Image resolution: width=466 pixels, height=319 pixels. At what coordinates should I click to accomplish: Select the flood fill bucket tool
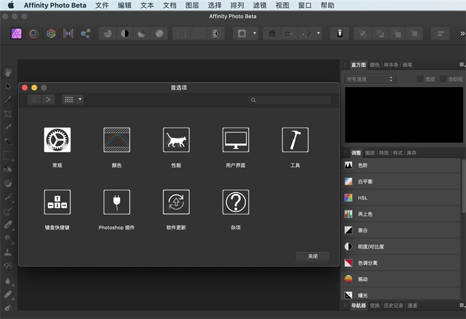click(8, 169)
